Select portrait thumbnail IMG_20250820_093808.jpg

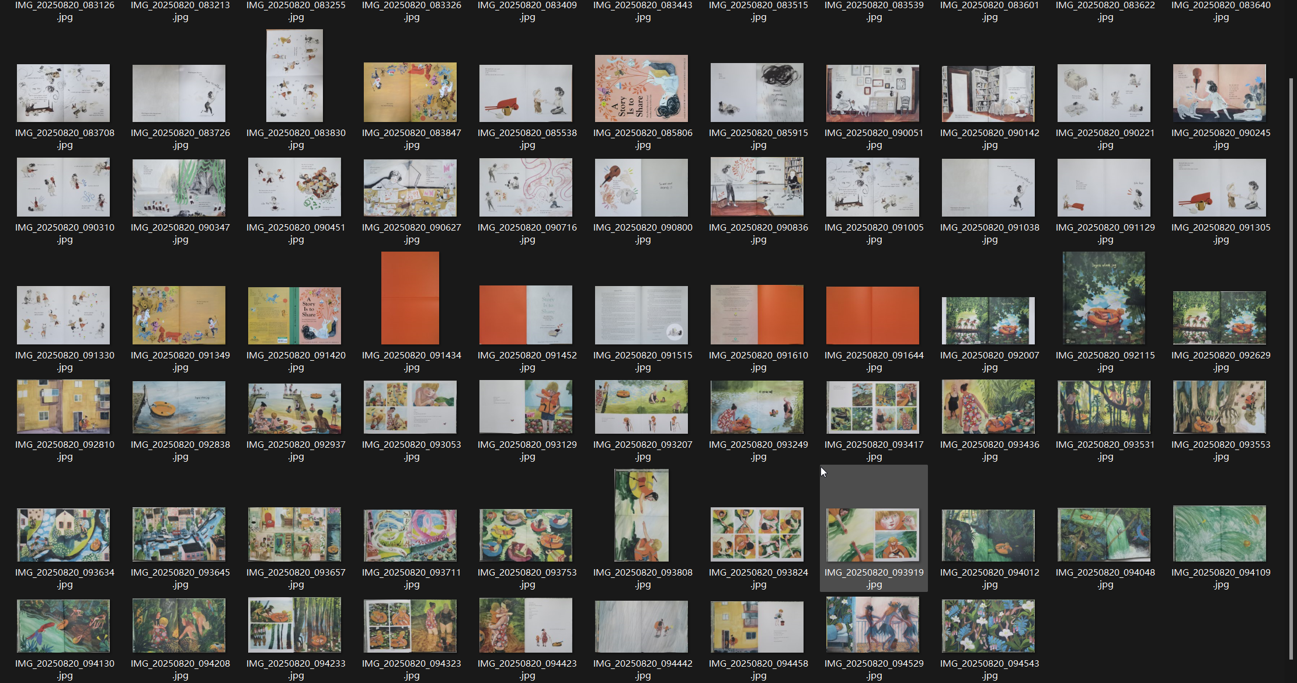tap(641, 515)
